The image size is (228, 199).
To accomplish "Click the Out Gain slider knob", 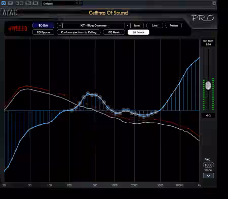I will click(x=208, y=85).
